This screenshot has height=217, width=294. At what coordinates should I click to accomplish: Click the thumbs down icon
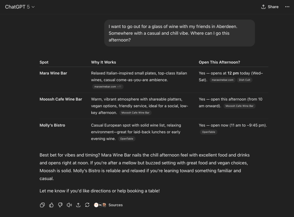click(x=60, y=205)
